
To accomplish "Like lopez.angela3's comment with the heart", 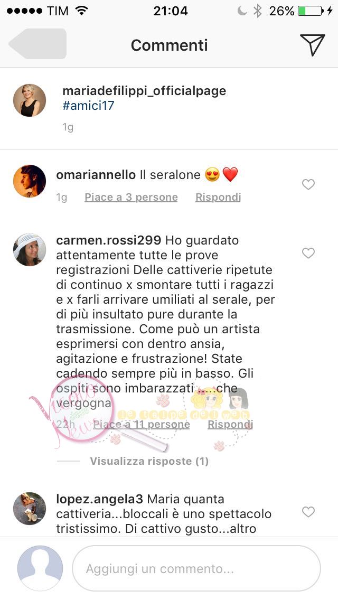I will [x=308, y=512].
